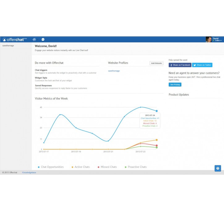The height and width of the screenshot is (211, 224).
Task: Open the home icon in top bar
Action: (34, 39)
